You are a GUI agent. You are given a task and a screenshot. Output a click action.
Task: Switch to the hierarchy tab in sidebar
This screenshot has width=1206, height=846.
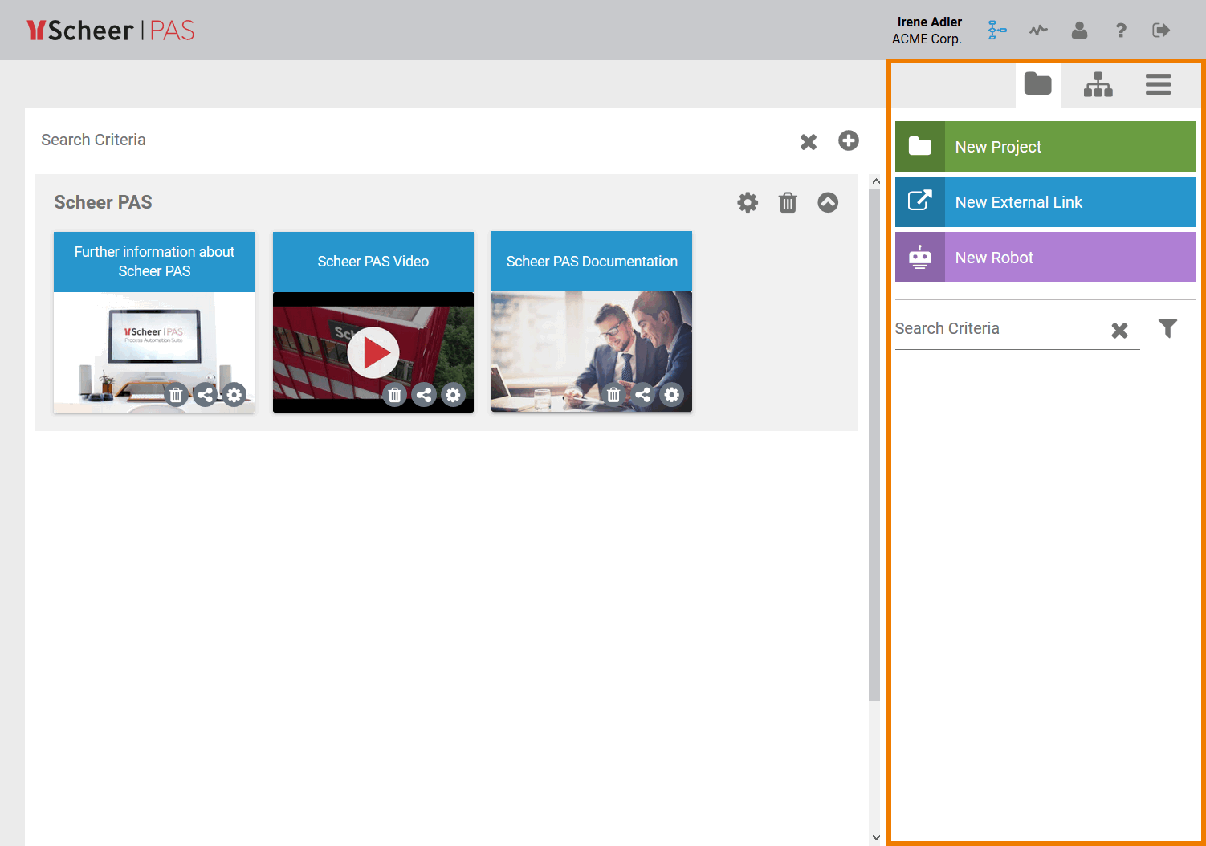1098,84
